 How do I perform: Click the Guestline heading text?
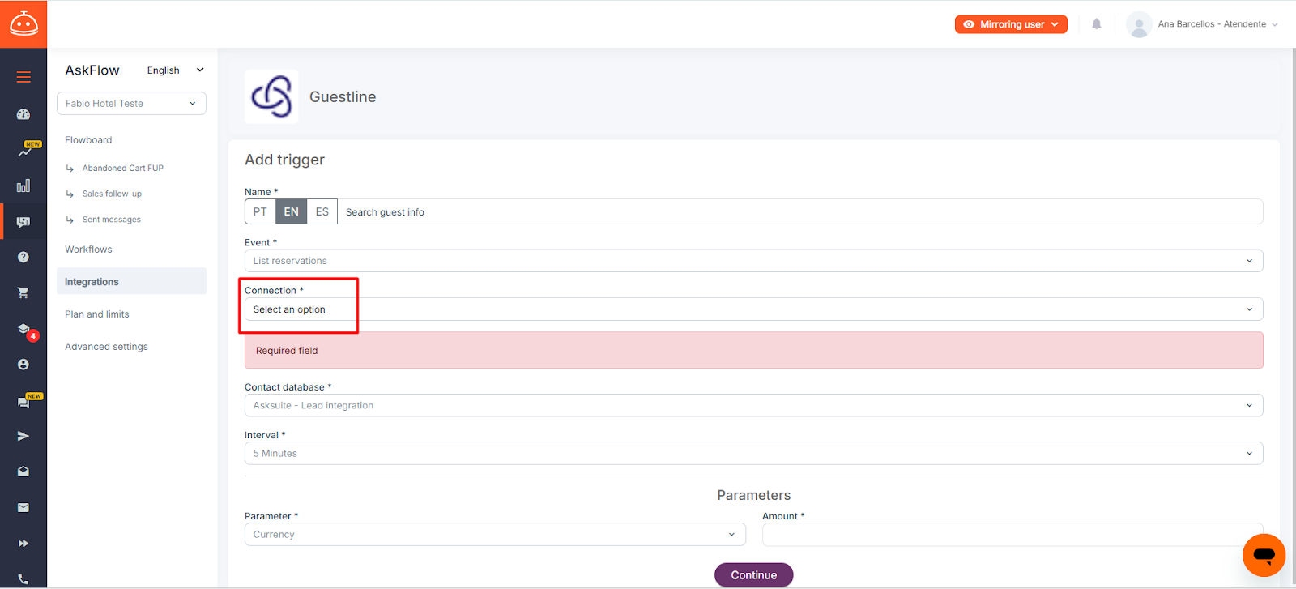343,97
